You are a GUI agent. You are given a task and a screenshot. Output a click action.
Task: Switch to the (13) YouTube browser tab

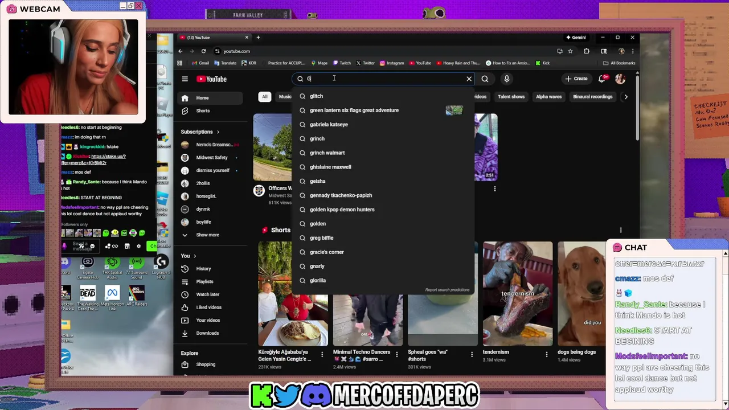point(214,38)
